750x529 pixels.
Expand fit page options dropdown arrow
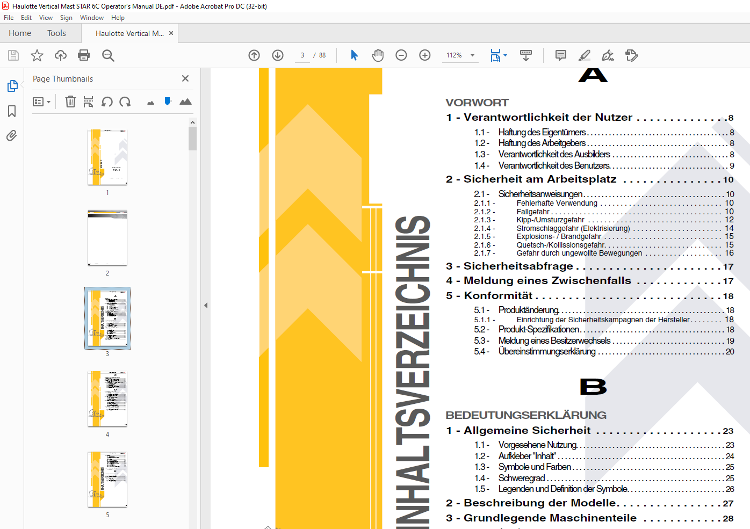(505, 55)
